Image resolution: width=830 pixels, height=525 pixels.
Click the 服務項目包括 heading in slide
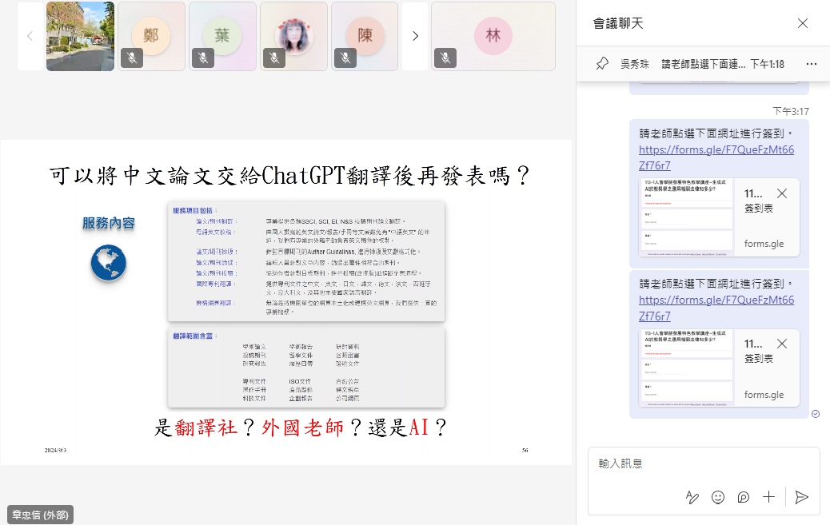195,210
